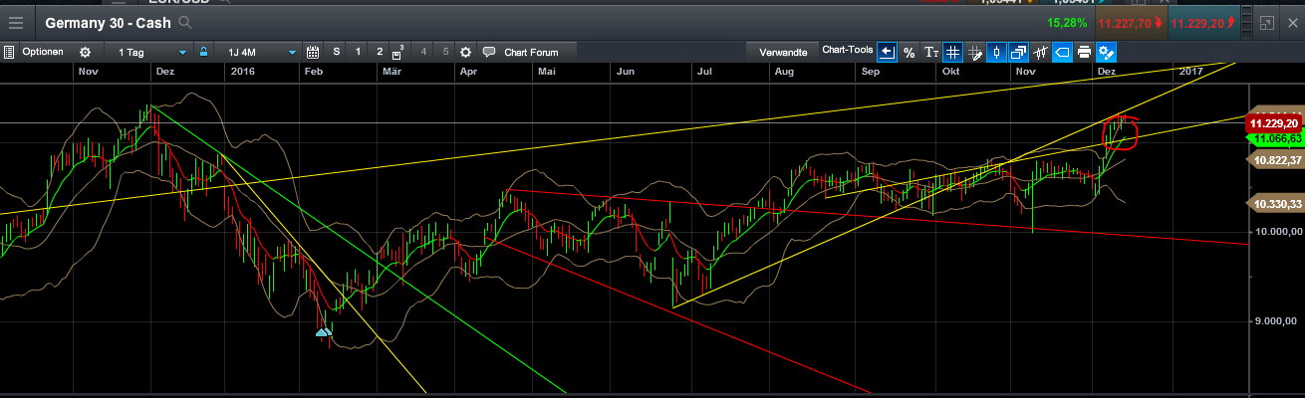
Task: Open template settings gear beside number 5
Action: tap(466, 52)
